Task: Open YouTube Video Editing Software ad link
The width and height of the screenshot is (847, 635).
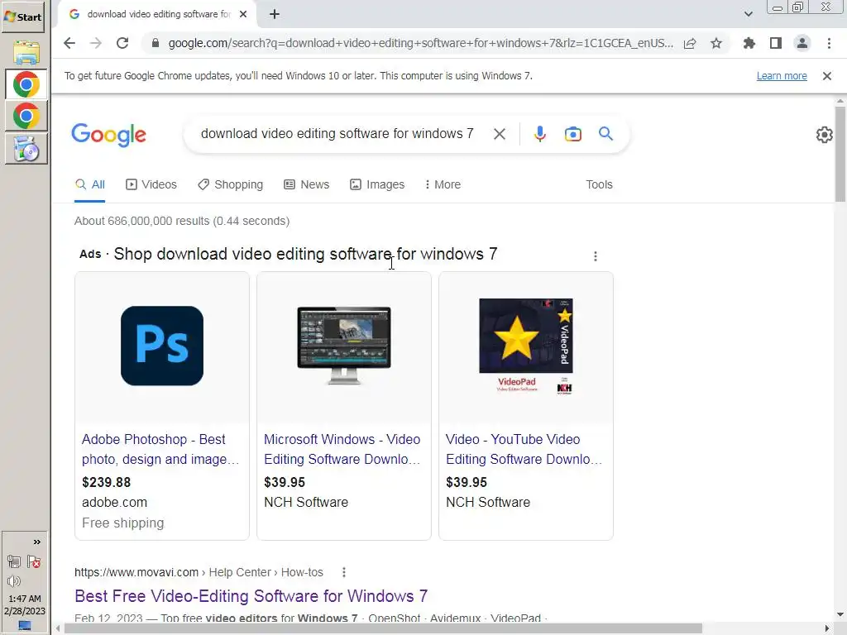Action: [x=524, y=449]
